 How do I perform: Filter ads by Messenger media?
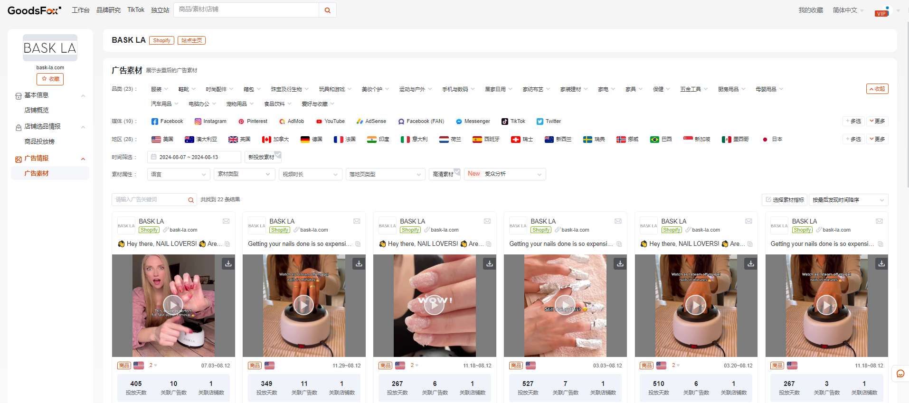click(473, 122)
